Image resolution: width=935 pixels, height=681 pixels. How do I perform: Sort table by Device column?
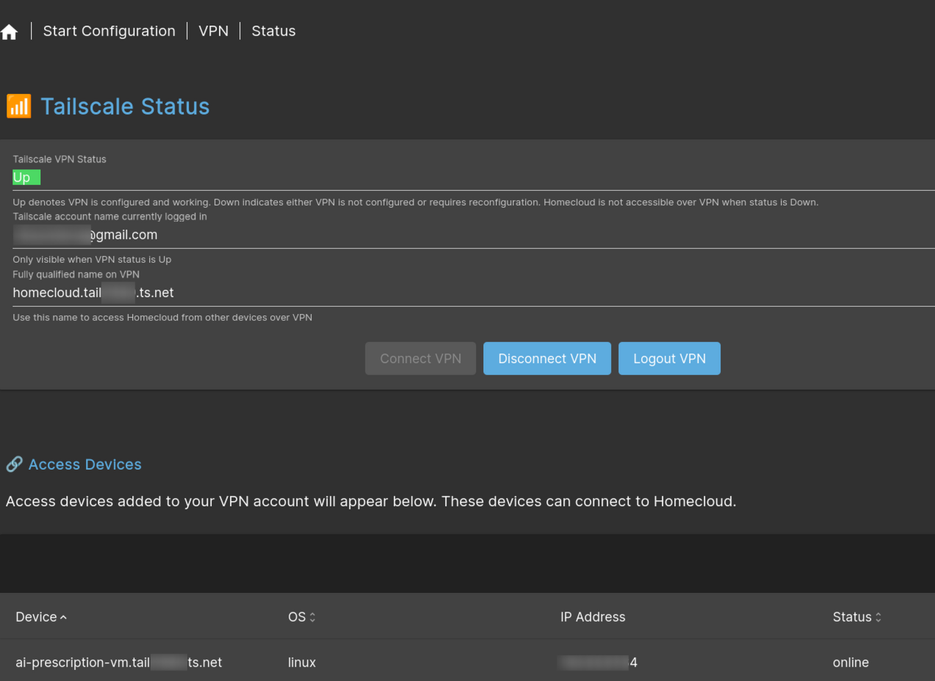(41, 617)
